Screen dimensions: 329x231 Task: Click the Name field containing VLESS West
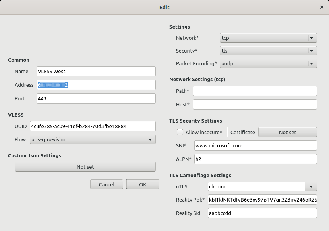click(96, 72)
